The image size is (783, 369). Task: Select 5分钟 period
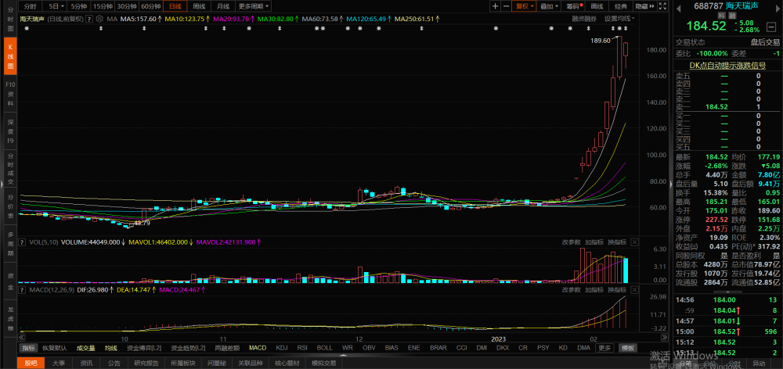[x=79, y=6]
